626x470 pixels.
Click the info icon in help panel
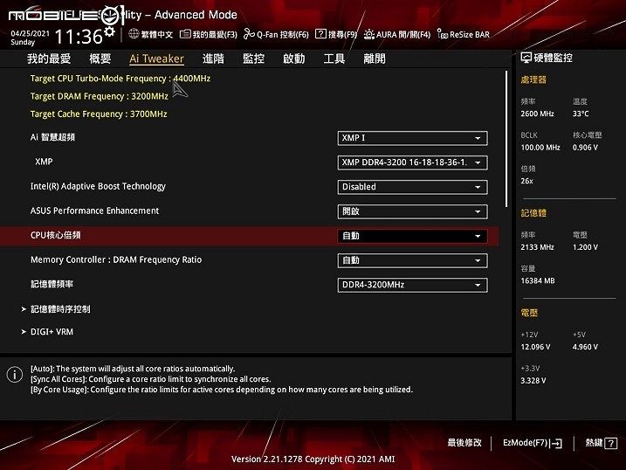[14, 375]
